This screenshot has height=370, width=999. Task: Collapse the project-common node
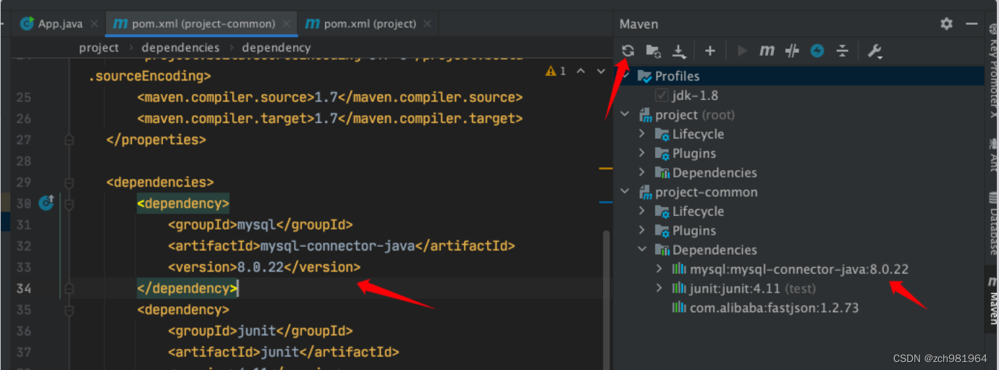(x=625, y=192)
